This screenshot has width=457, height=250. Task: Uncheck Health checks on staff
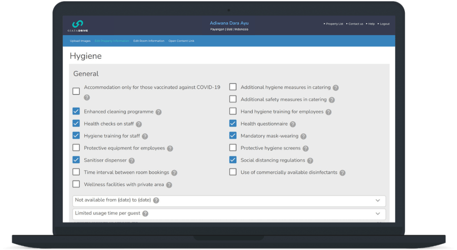pos(76,124)
